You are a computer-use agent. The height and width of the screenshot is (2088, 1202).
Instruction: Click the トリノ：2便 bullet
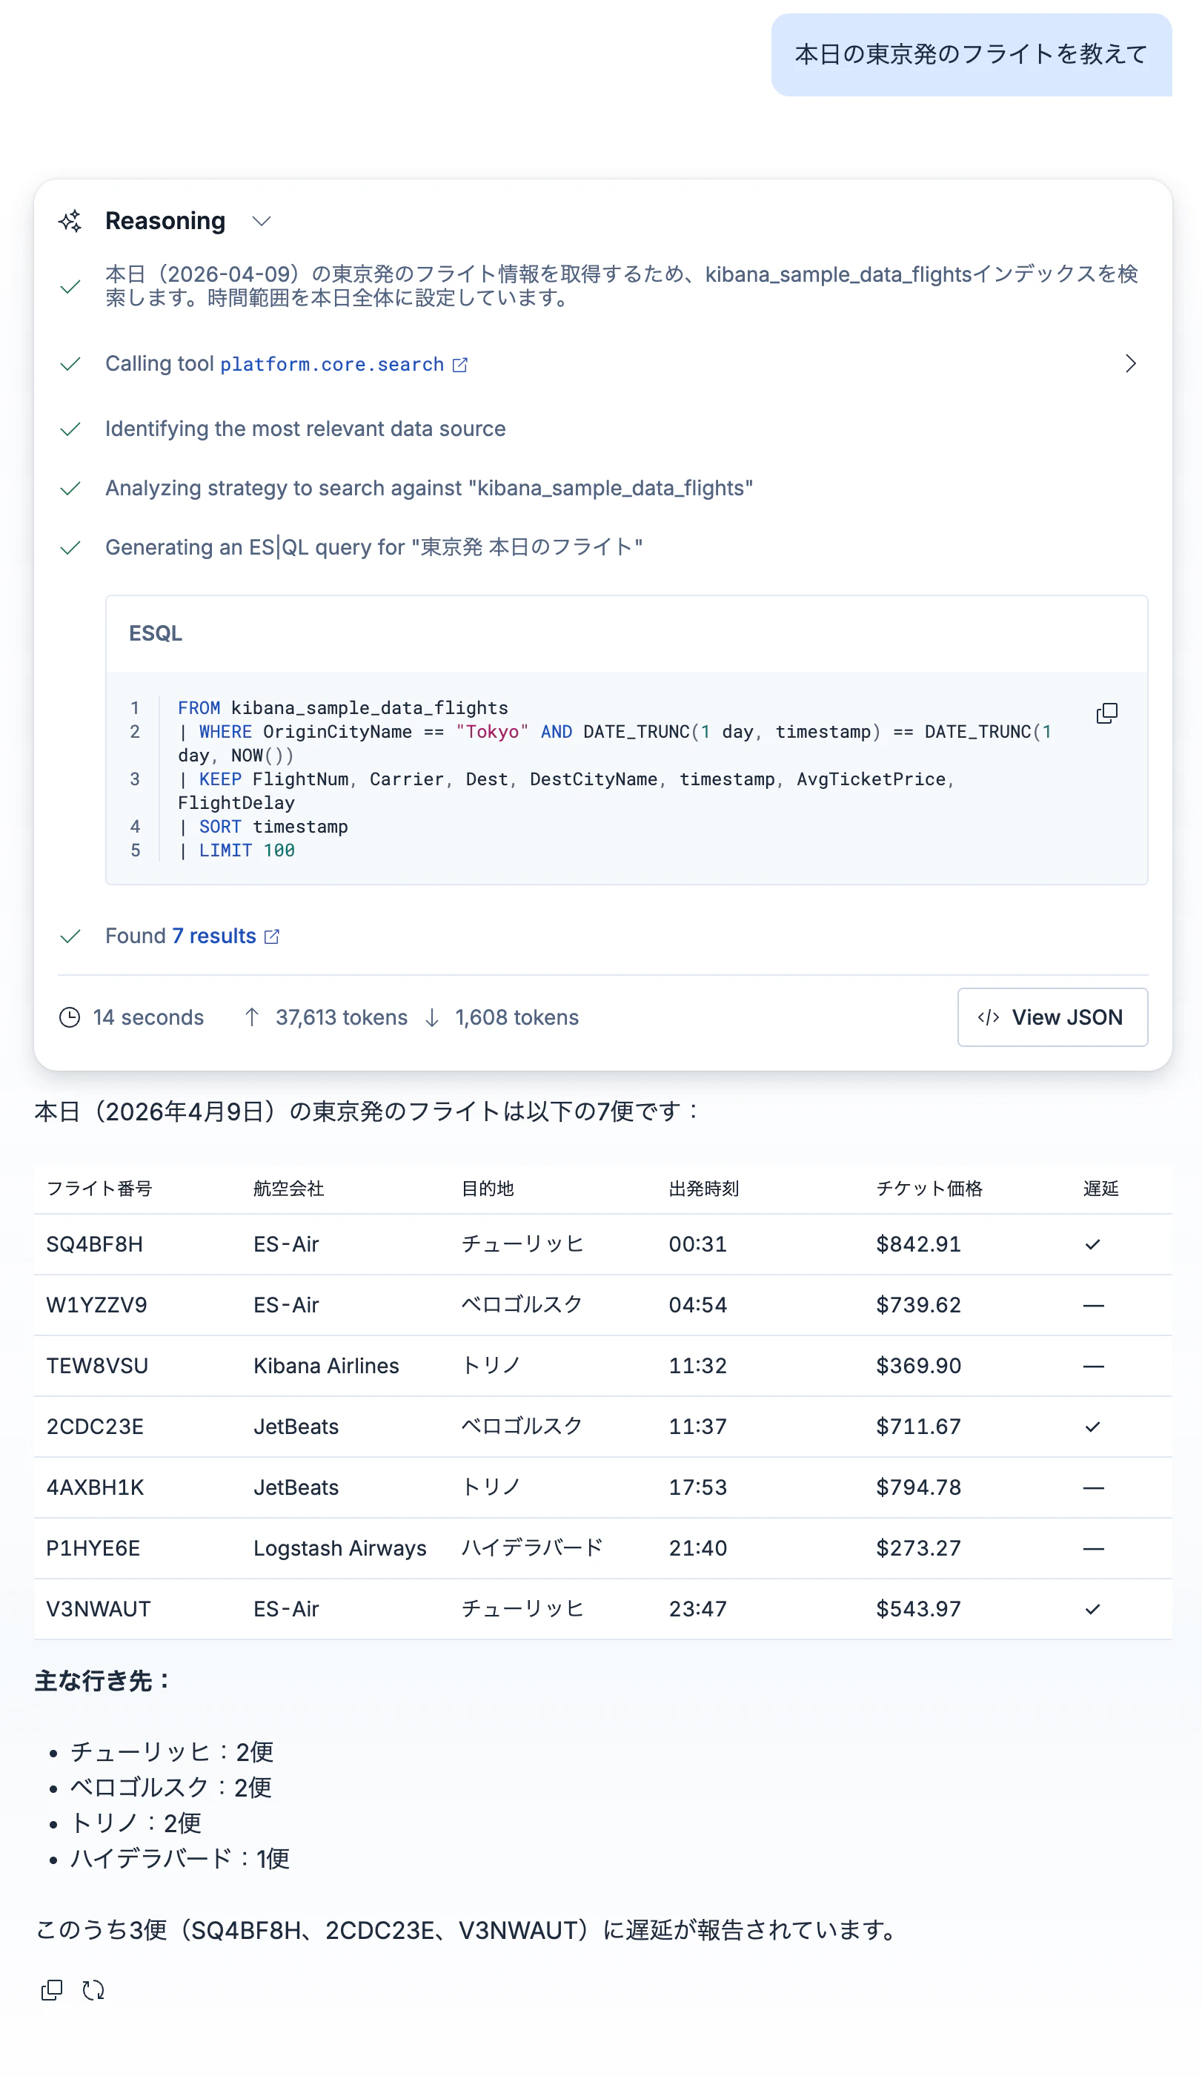(136, 1823)
